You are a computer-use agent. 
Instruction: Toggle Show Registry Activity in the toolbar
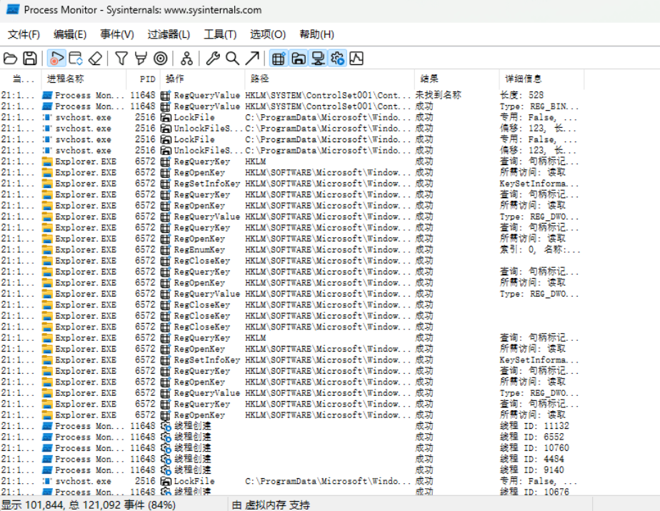point(279,59)
